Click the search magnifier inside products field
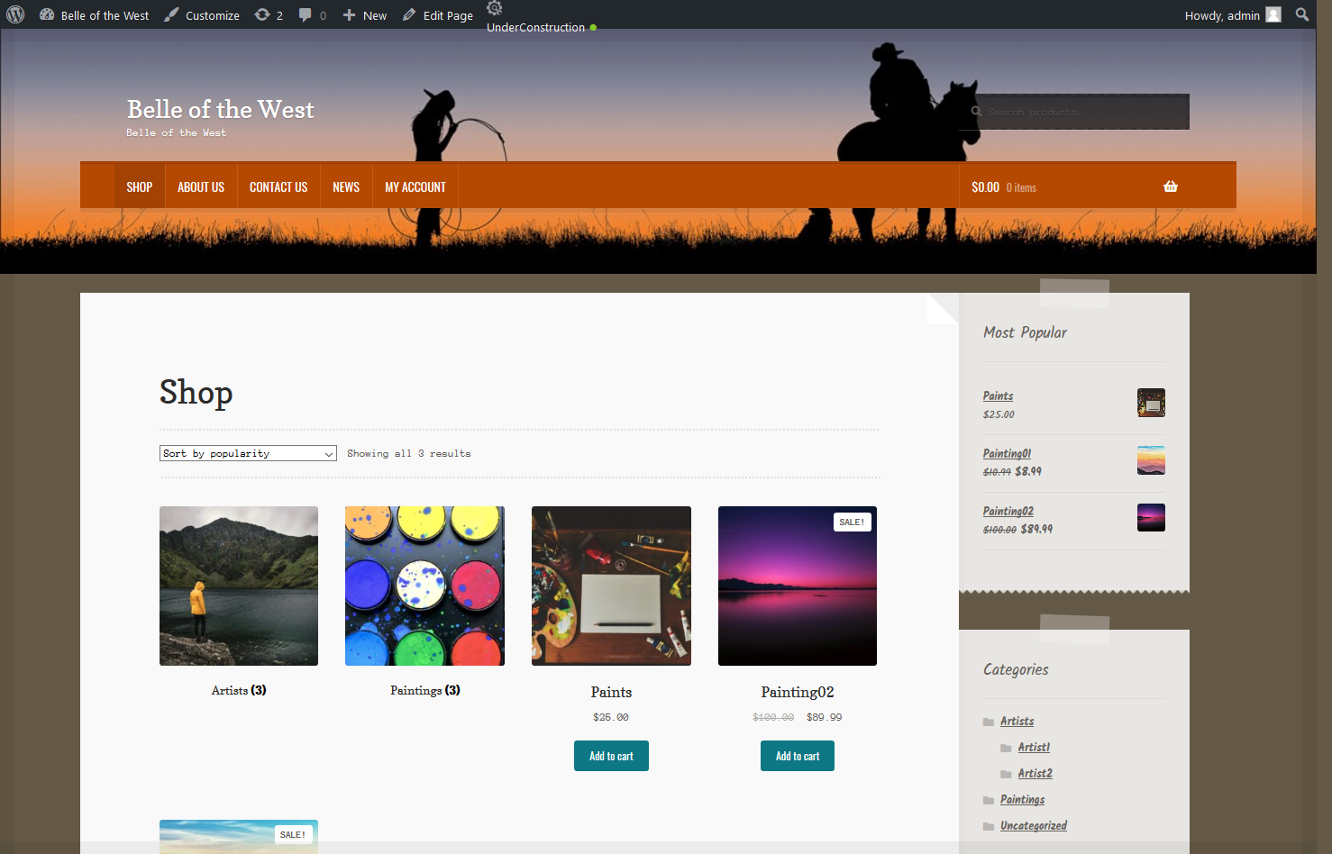This screenshot has width=1332, height=854. click(976, 112)
